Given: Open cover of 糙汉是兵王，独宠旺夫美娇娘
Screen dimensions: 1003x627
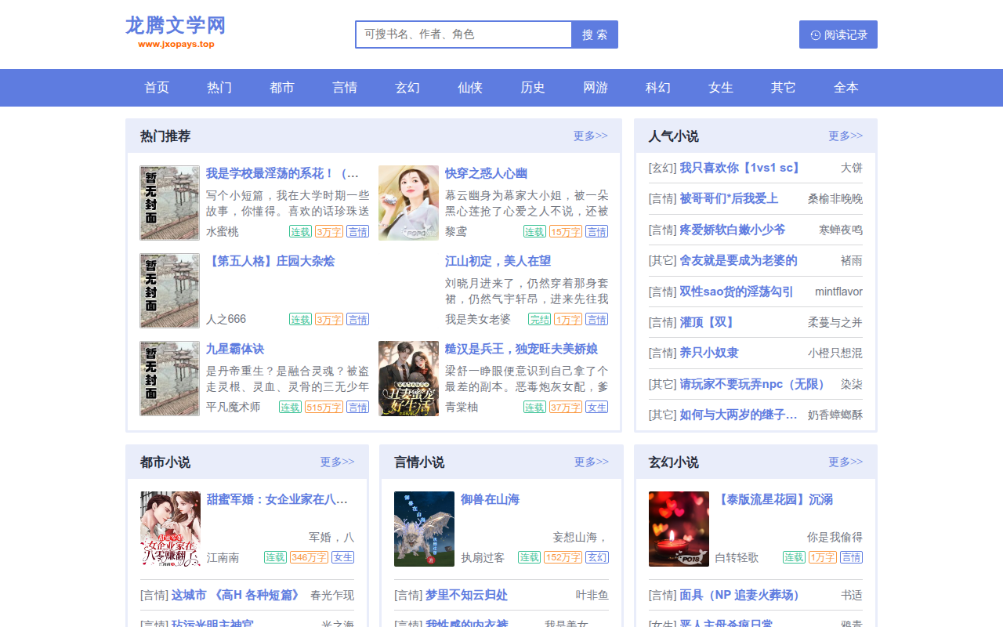Looking at the screenshot, I should pos(408,379).
